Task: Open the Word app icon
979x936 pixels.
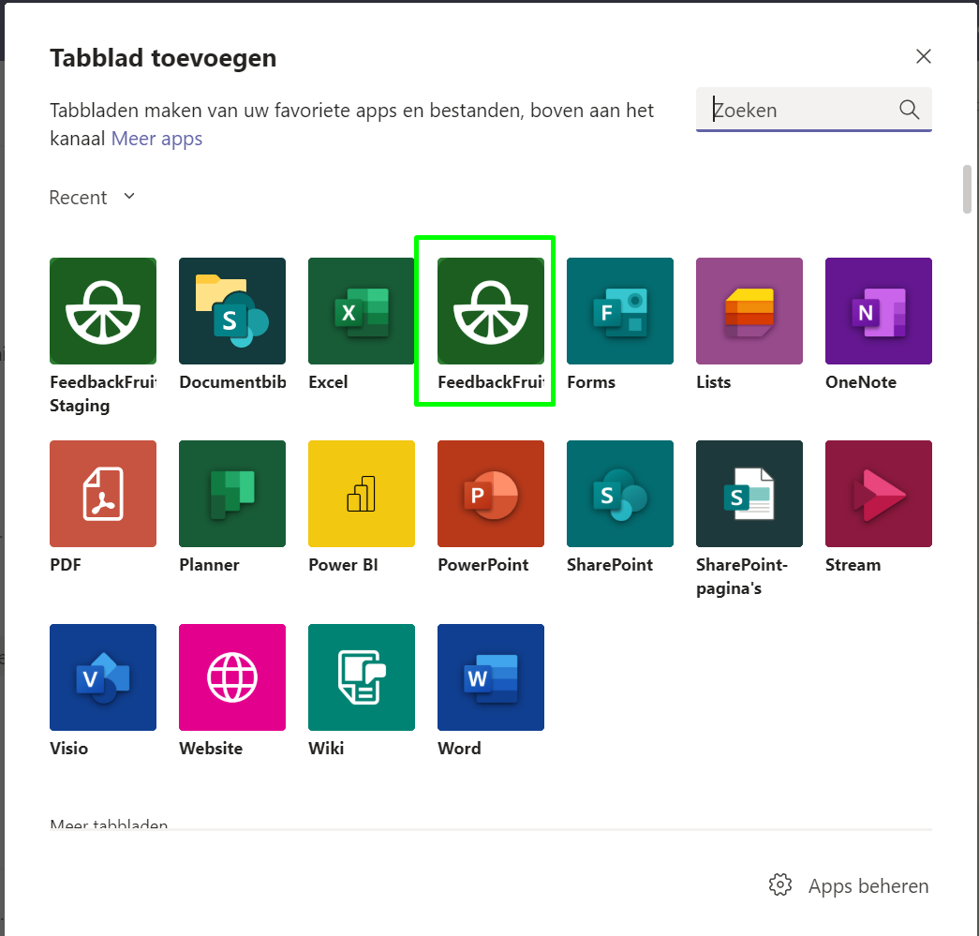Action: coord(491,677)
